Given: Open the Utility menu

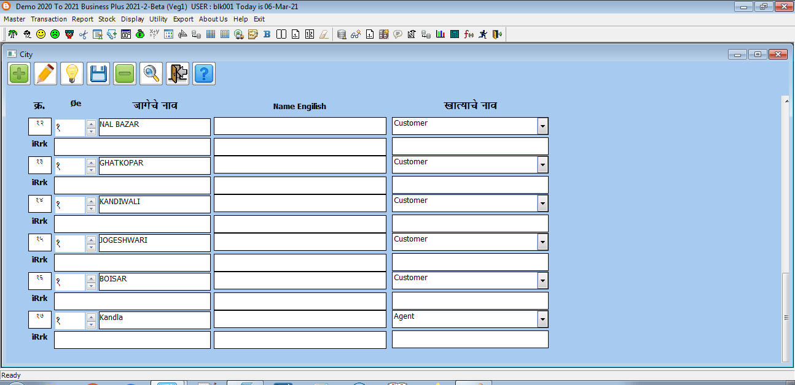Looking at the screenshot, I should [x=158, y=19].
